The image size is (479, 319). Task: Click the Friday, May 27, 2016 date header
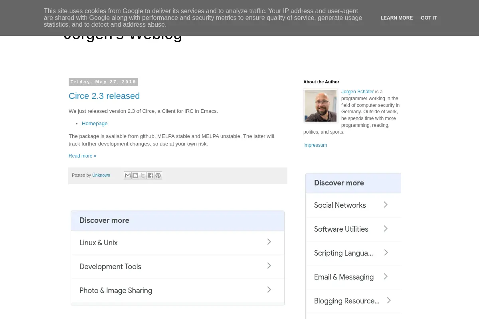(x=103, y=82)
